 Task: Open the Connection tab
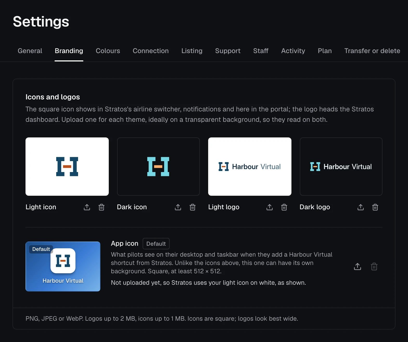(151, 51)
